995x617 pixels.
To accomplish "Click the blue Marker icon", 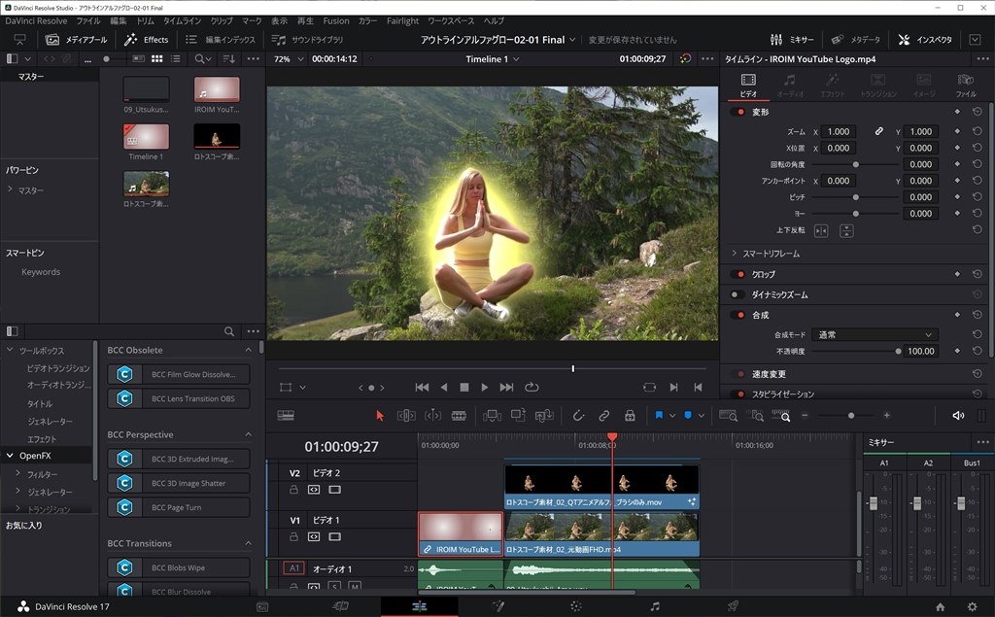I will 688,415.
